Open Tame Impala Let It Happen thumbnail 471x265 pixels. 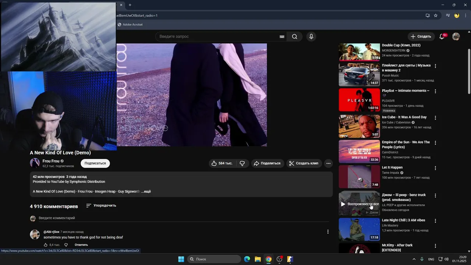[359, 177]
